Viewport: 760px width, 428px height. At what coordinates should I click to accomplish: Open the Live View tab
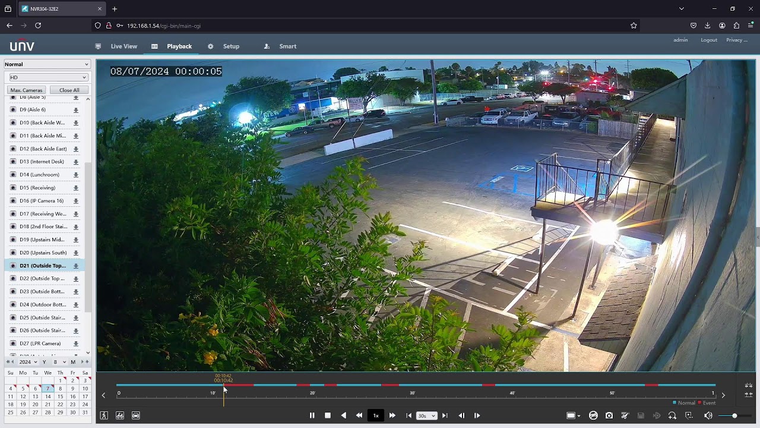(x=123, y=46)
